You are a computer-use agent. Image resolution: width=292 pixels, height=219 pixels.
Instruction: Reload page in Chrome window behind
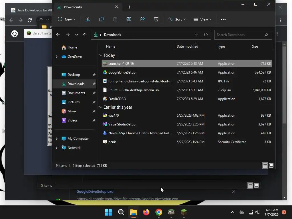[x=30, y=20]
